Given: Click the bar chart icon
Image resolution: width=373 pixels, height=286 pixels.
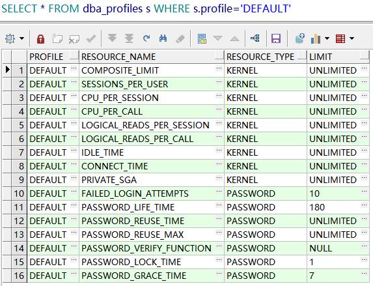Looking at the screenshot, I should click(316, 38).
